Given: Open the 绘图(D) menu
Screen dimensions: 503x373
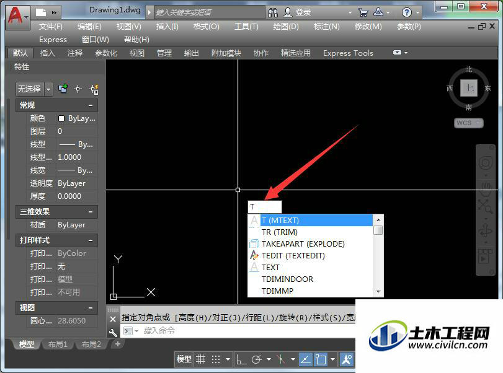Looking at the screenshot, I should point(286,27).
